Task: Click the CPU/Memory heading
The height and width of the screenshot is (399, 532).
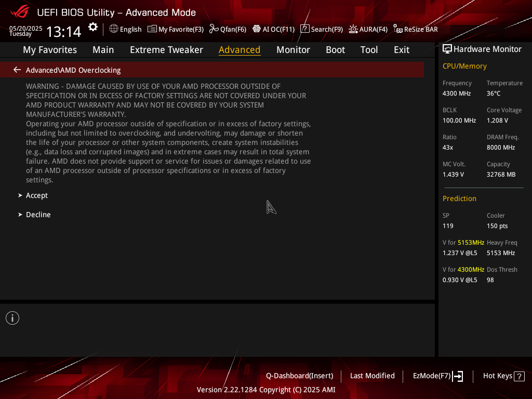Action: [464, 66]
